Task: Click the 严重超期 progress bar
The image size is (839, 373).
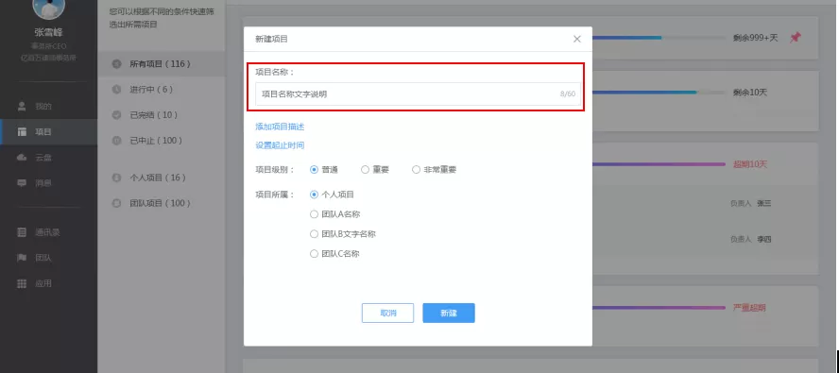Action: click(659, 308)
